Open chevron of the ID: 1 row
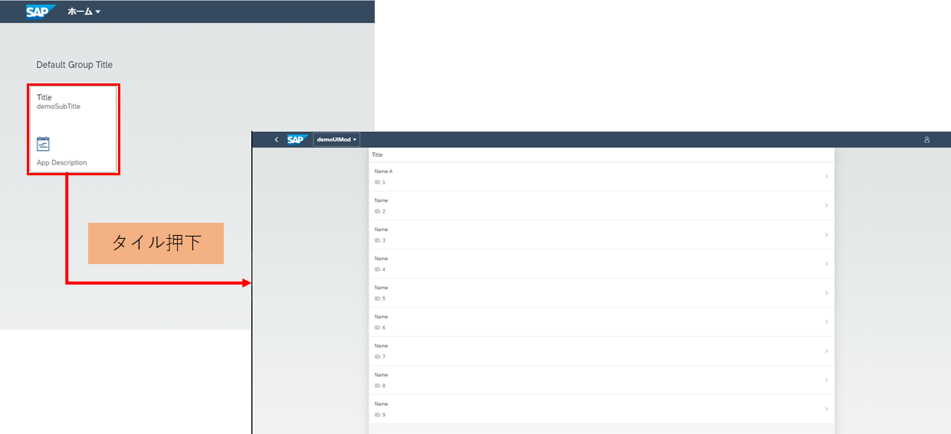This screenshot has height=434, width=951. point(826,177)
